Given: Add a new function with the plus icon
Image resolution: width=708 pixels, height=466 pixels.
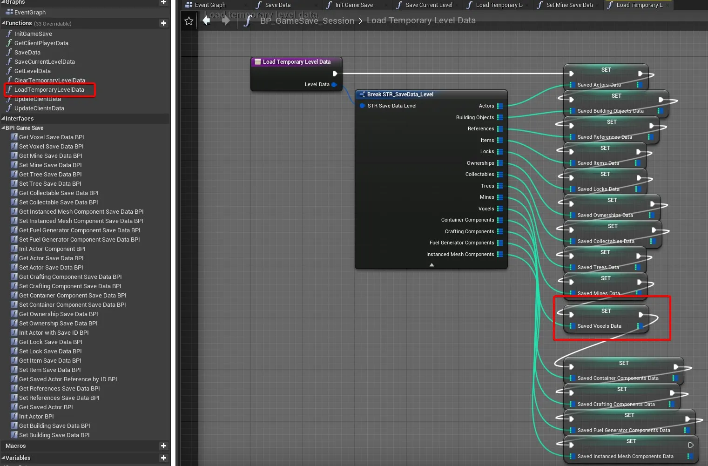Looking at the screenshot, I should click(163, 23).
